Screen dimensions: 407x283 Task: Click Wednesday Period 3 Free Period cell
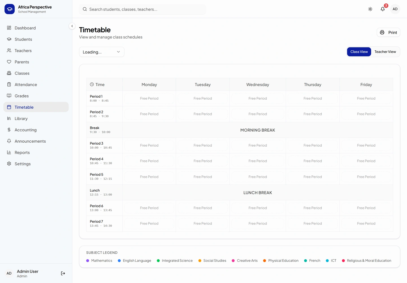[258, 145]
